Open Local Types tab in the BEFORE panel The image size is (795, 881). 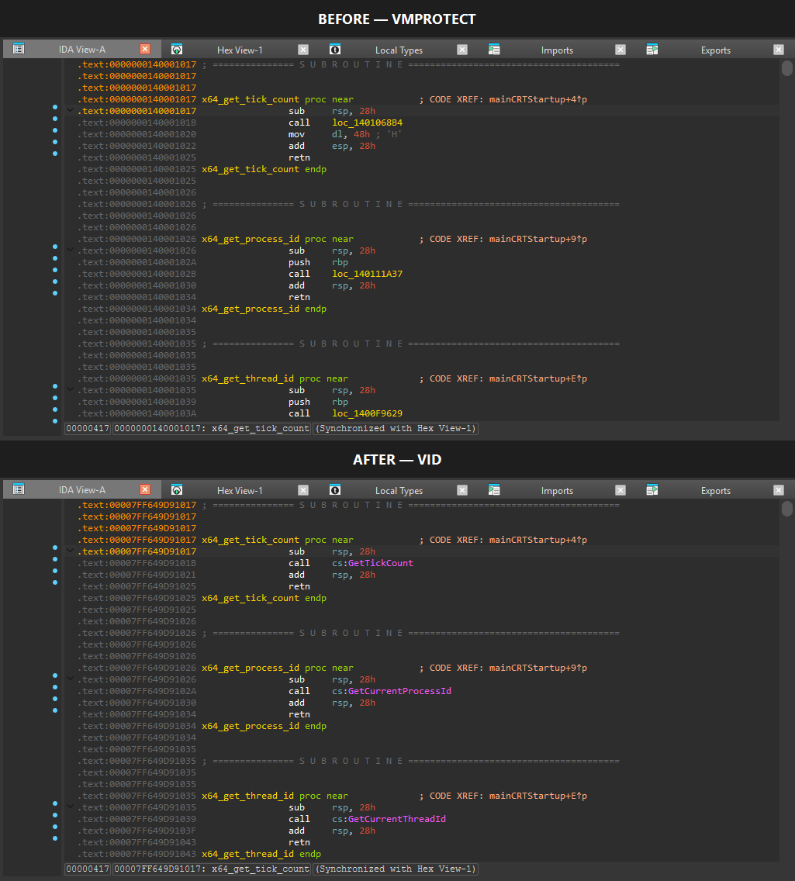point(399,50)
